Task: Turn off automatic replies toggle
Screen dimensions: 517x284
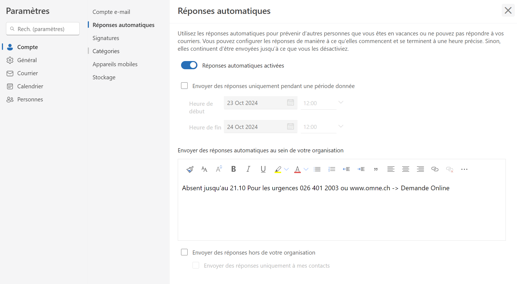Action: [189, 65]
